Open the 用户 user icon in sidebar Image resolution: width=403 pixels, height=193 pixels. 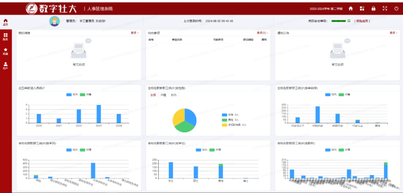pos(6,66)
